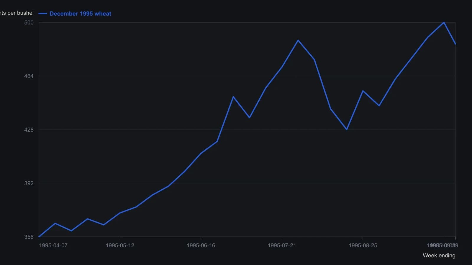This screenshot has width=472, height=265.
Task: Select the 428 y-axis label
Action: [29, 130]
